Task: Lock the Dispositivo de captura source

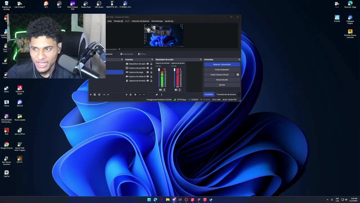Action: [151, 64]
